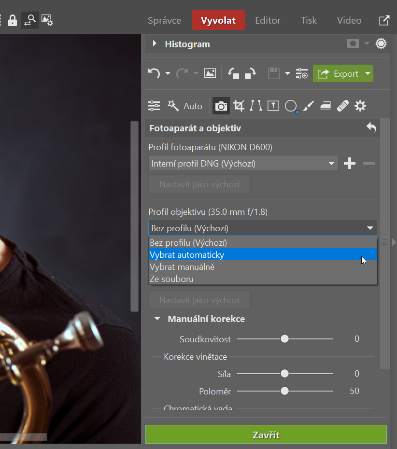Select the retouching bandage tool icon
The width and height of the screenshot is (397, 449).
(343, 106)
